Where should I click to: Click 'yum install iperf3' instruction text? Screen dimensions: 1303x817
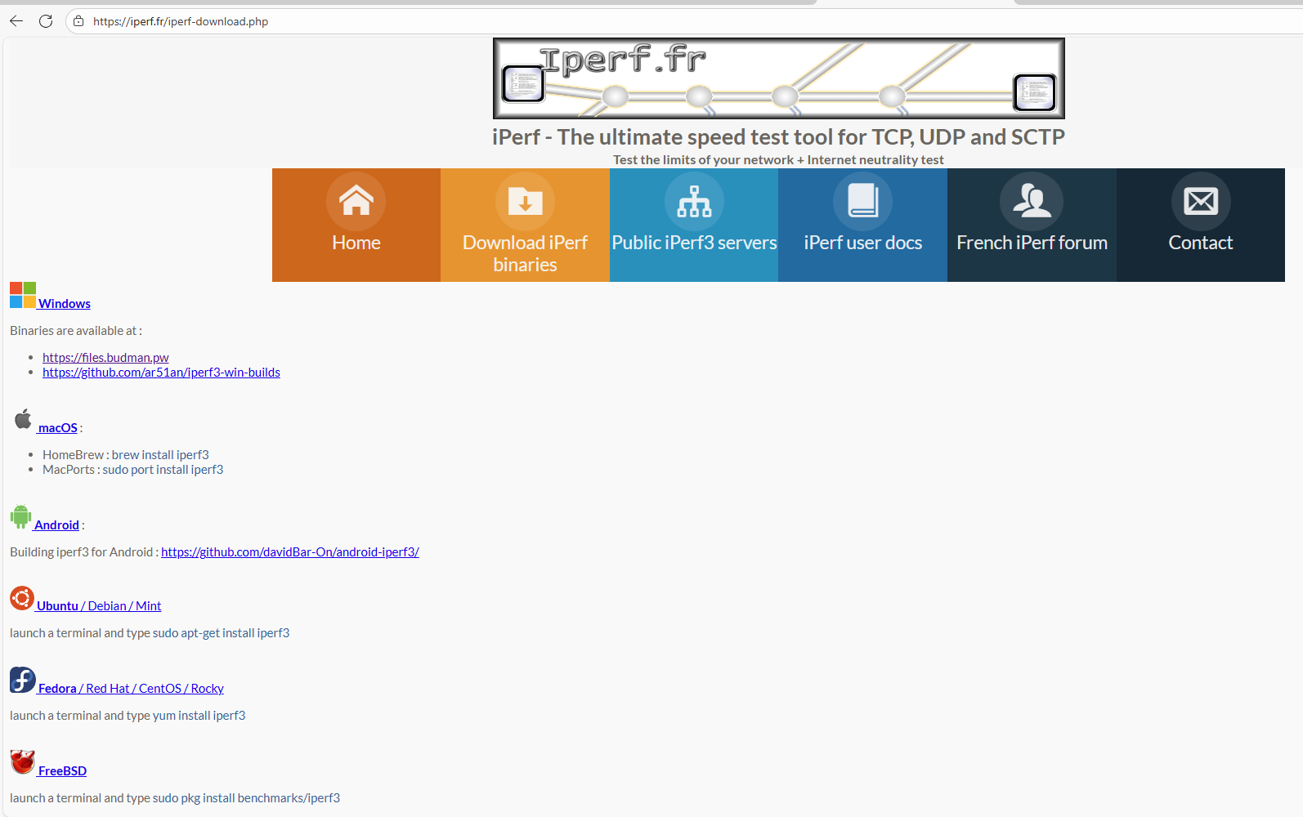tap(199, 716)
